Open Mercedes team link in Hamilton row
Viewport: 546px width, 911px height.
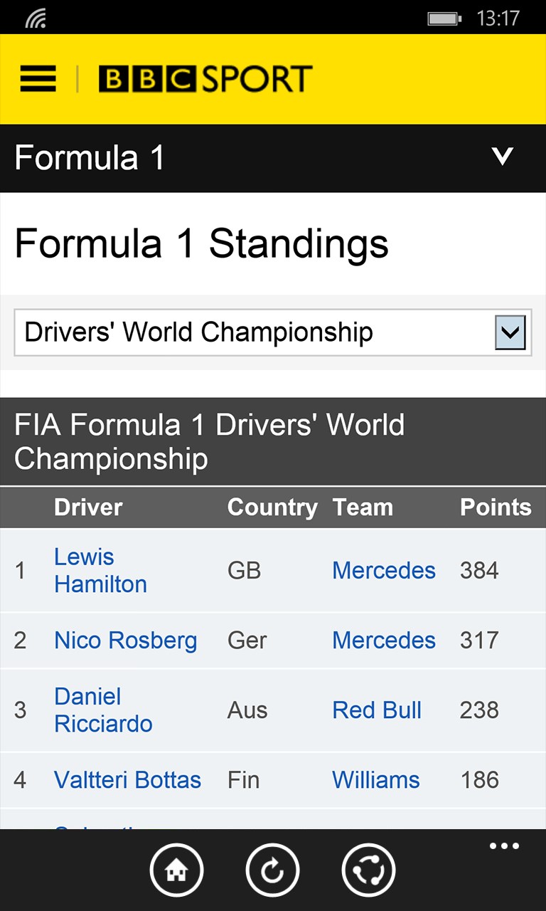[383, 570]
